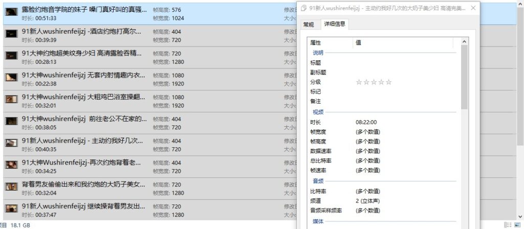The image size is (524, 229).
Task: Click the 时长 00:22:38 text in file list
Action: click(x=39, y=83)
